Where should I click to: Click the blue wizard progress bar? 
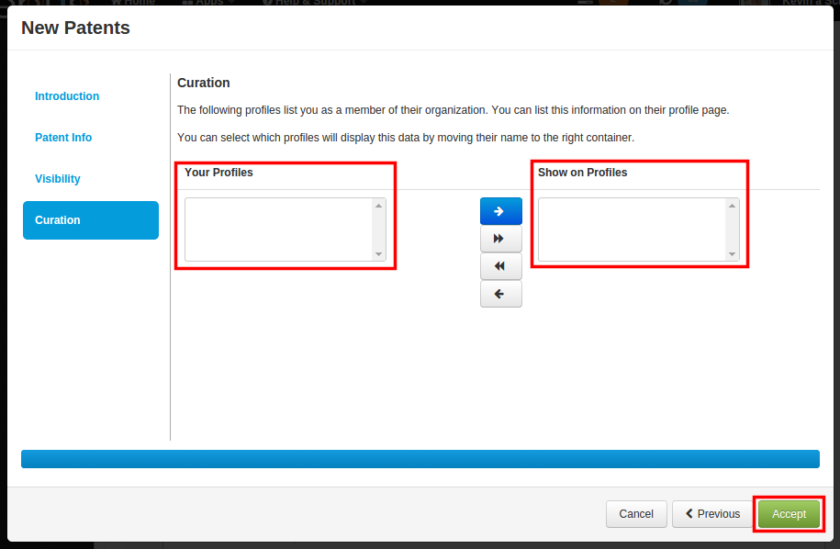coord(420,459)
